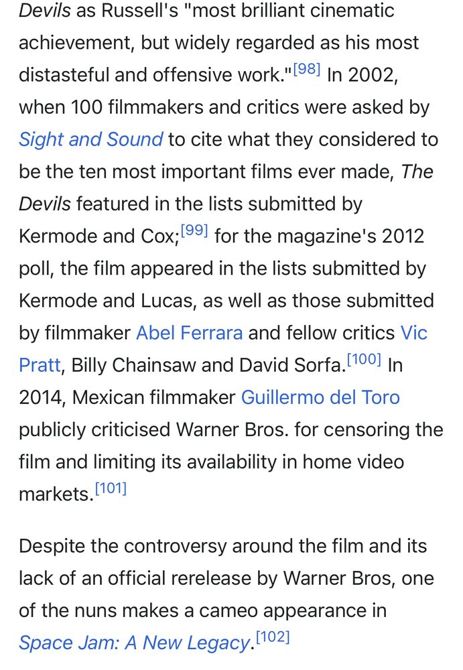Open the Sight and Sound link

(x=90, y=140)
